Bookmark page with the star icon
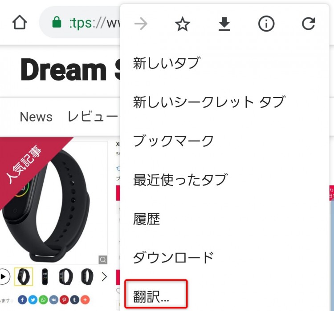The image size is (334, 311). pyautogui.click(x=182, y=24)
